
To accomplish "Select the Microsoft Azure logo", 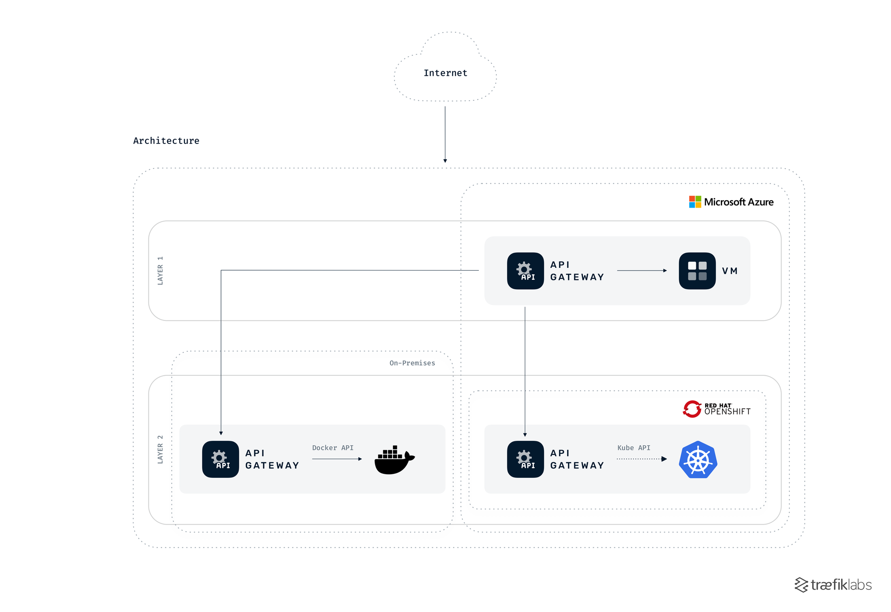I will (731, 202).
